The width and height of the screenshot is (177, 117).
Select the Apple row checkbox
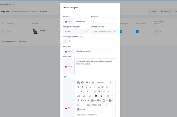tap(3, 32)
